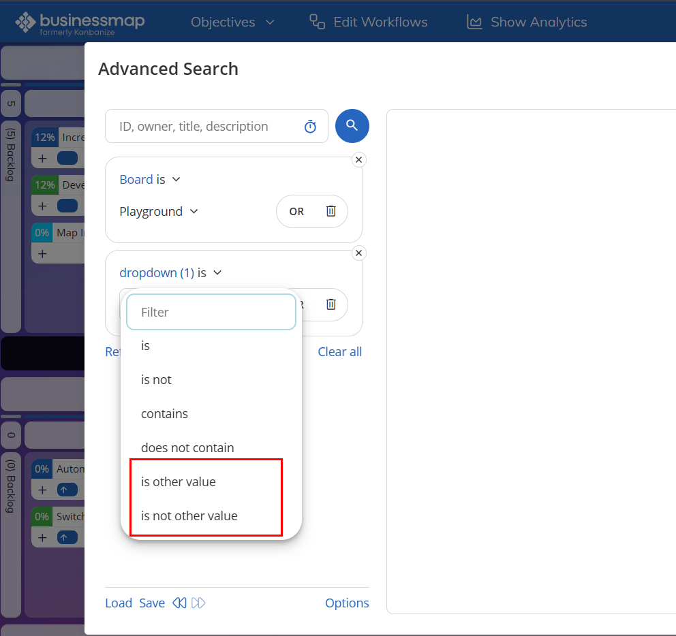Click 0% progress on the Switch card
The width and height of the screenshot is (676, 636).
pyautogui.click(x=42, y=516)
